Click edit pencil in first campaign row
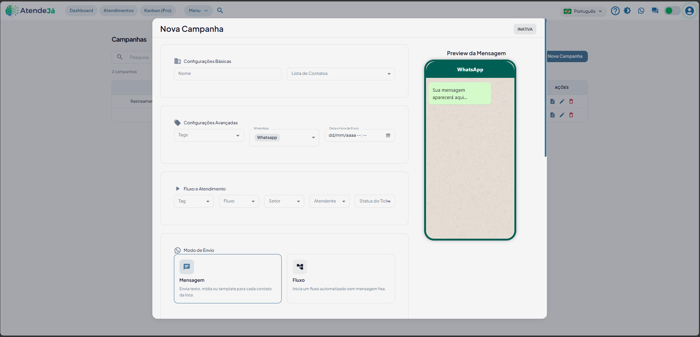Screen dimensions: 700x337 (562, 102)
